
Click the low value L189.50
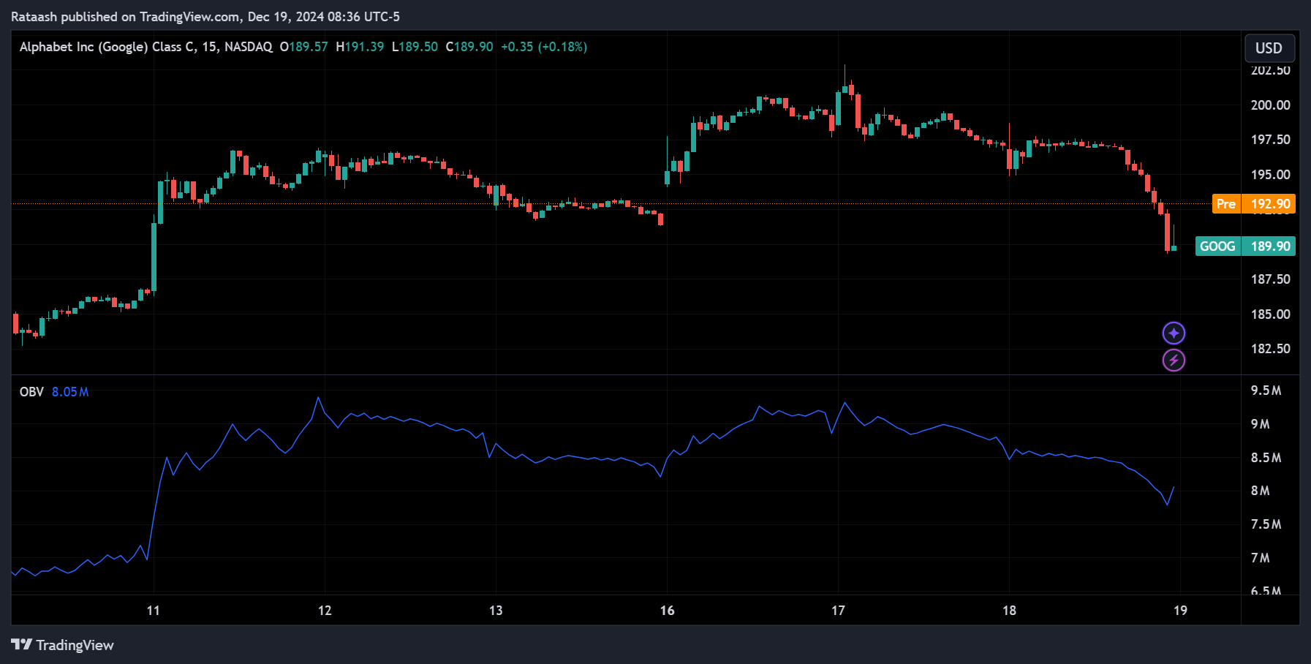point(415,47)
